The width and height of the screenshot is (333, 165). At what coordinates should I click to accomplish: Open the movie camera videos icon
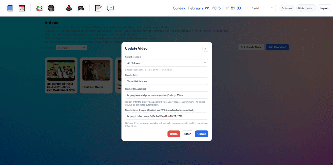tap(51, 8)
